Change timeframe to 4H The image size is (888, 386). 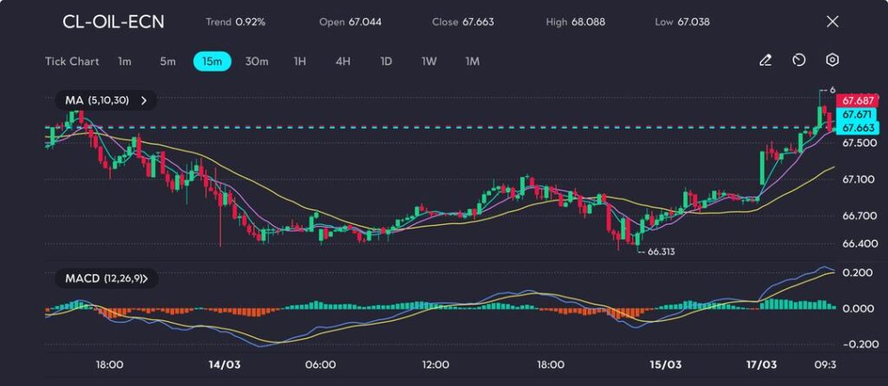[x=343, y=61]
